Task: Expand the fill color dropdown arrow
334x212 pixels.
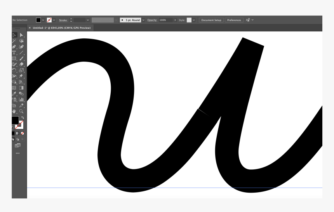Action: click(x=43, y=20)
